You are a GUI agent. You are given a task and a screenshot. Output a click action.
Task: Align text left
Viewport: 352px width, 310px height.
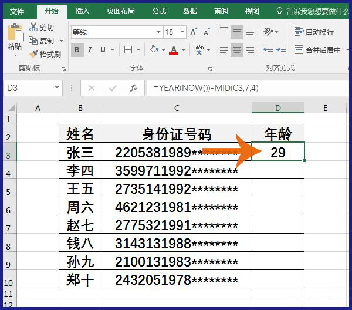(224, 50)
